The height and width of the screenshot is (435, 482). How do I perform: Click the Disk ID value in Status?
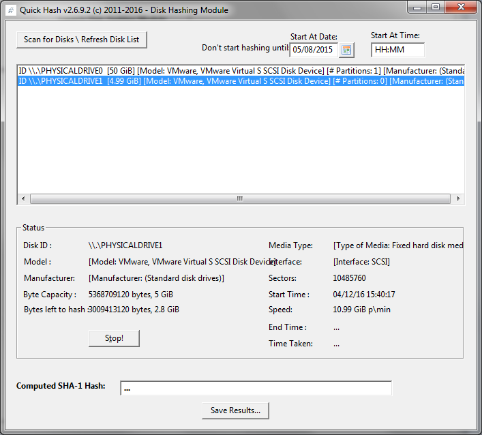pos(125,245)
